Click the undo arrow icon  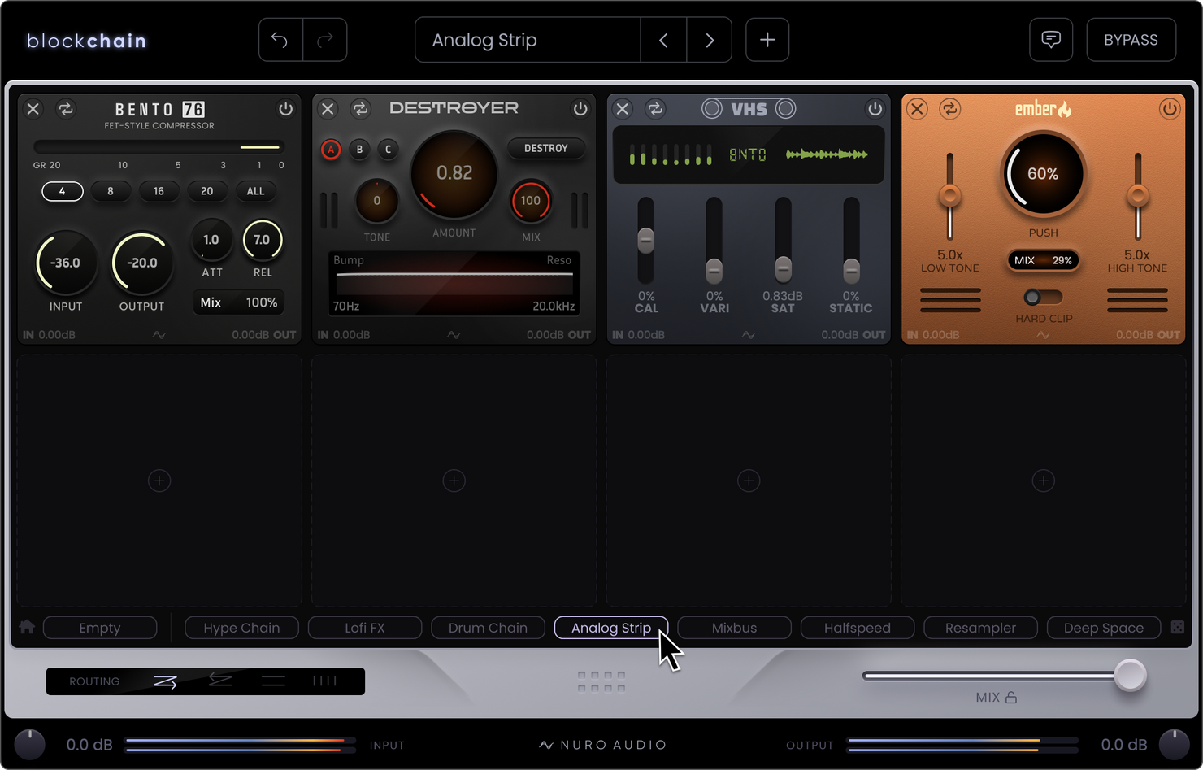[x=280, y=40]
